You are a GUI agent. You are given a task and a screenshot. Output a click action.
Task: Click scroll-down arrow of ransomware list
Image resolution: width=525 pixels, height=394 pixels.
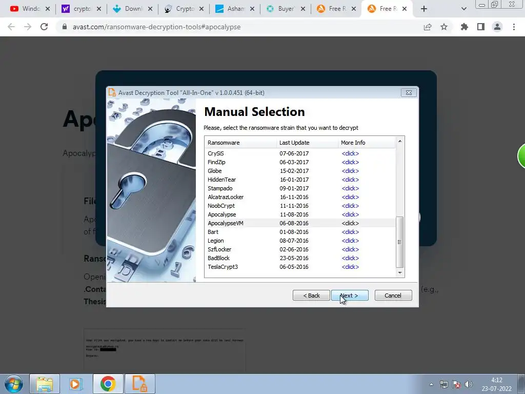point(400,273)
